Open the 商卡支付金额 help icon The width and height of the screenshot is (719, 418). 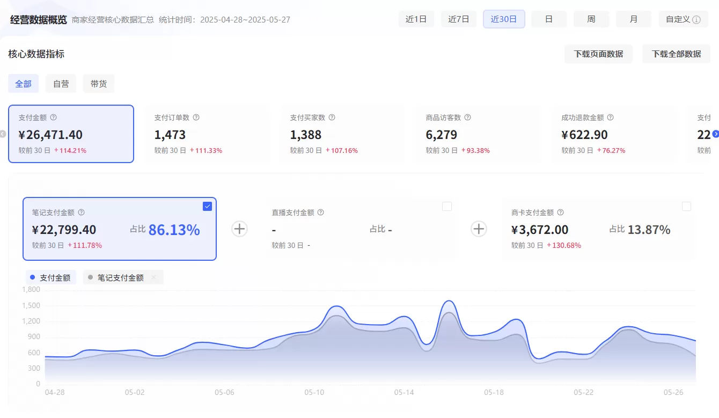point(560,212)
